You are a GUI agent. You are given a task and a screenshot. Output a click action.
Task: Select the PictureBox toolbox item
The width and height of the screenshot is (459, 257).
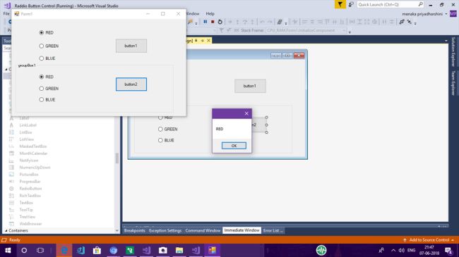point(29,175)
